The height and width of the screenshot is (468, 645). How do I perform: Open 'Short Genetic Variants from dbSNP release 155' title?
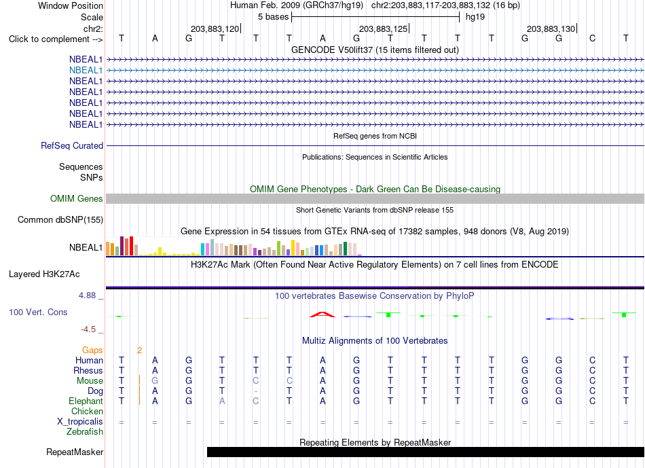coord(375,210)
